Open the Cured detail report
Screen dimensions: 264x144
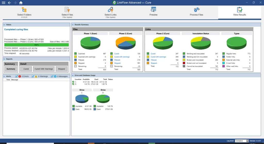tap(26, 69)
